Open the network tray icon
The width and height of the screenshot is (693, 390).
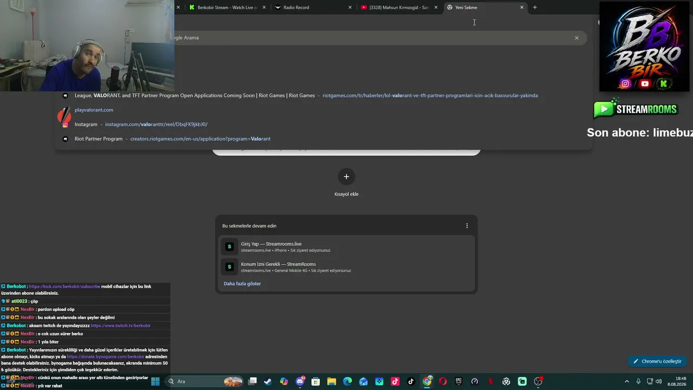(650, 381)
